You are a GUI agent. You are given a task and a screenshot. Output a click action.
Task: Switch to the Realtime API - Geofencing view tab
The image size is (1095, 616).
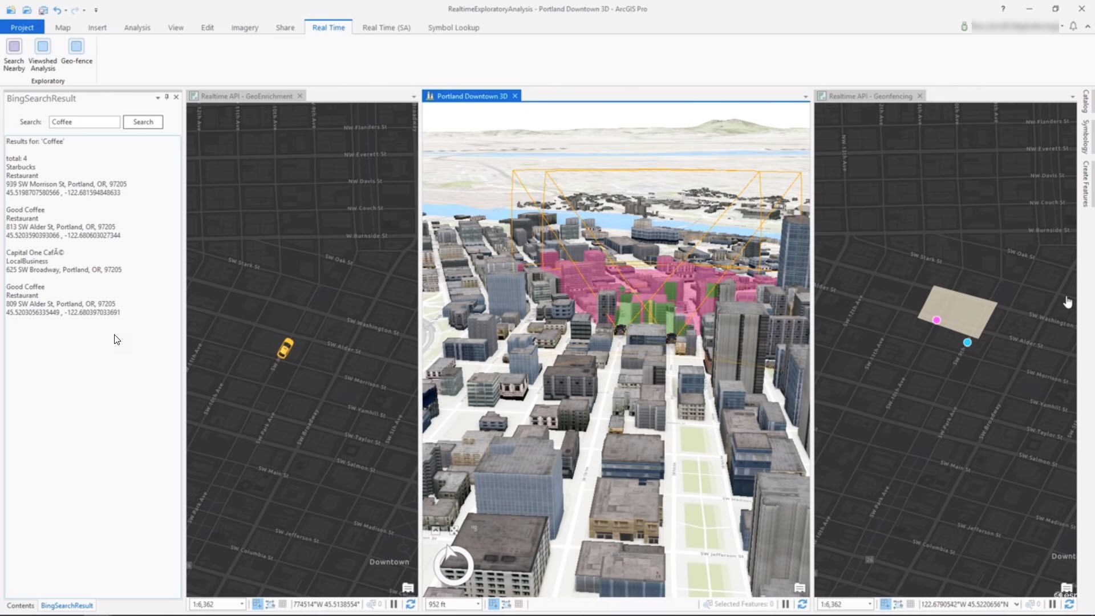click(x=870, y=96)
